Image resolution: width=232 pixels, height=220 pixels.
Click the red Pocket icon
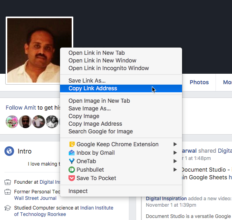tap(72, 178)
